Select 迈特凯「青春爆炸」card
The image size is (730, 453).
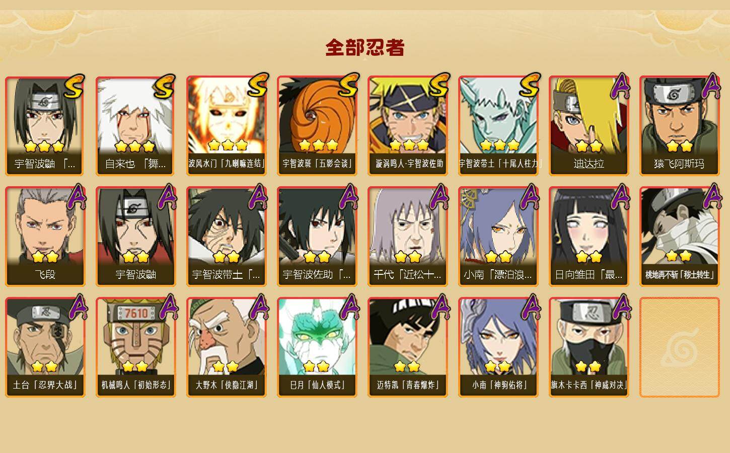click(407, 347)
